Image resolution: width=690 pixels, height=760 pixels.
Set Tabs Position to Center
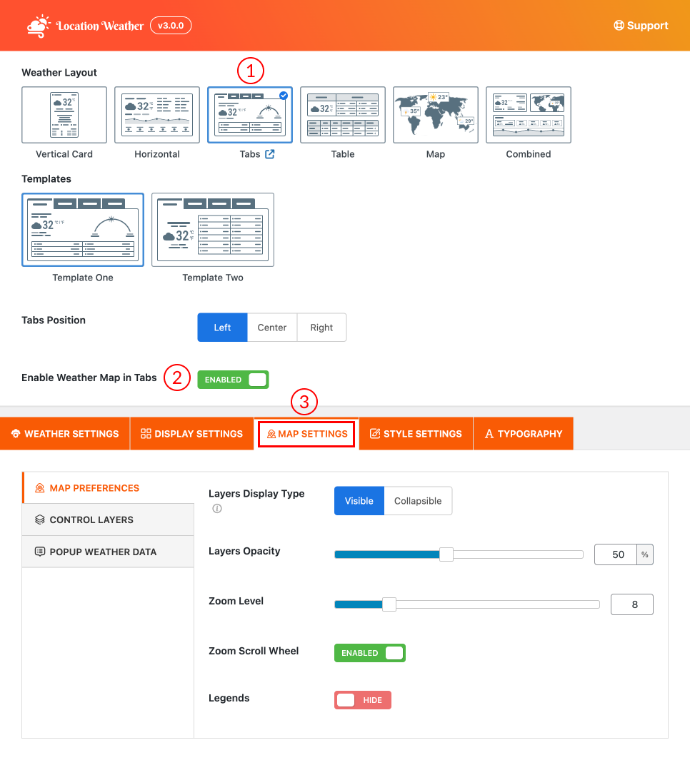pyautogui.click(x=271, y=327)
